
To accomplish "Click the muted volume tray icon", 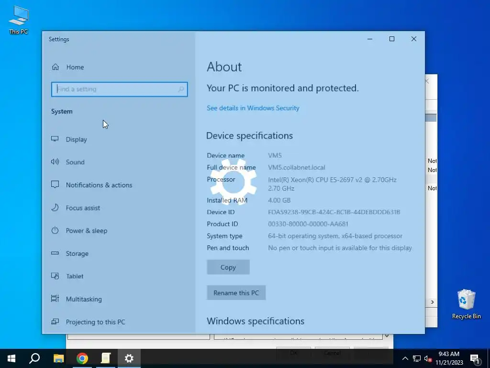I will coord(428,358).
